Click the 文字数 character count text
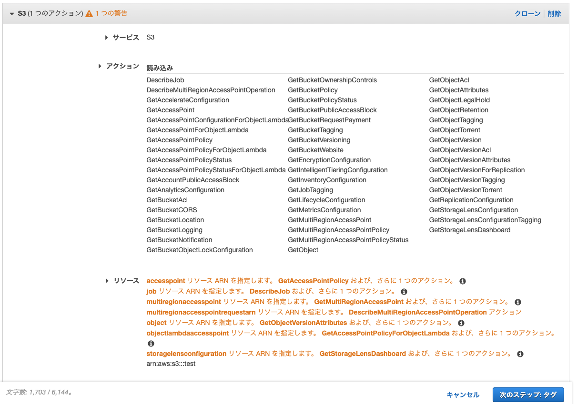 [39, 393]
